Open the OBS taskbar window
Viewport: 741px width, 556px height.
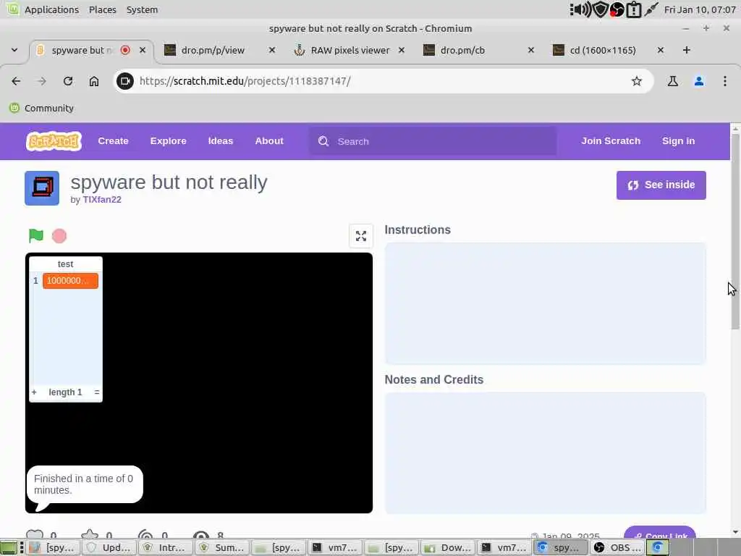coord(618,547)
